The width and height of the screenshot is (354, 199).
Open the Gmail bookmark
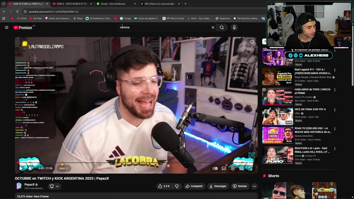[21, 19]
